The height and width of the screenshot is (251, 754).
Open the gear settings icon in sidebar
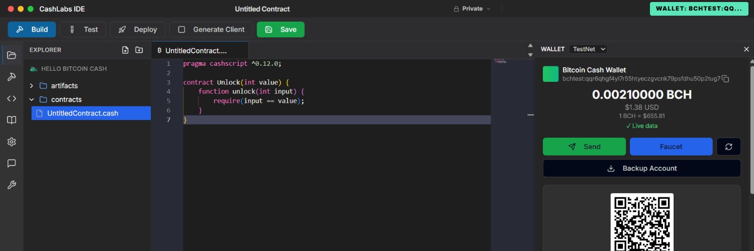pos(12,142)
